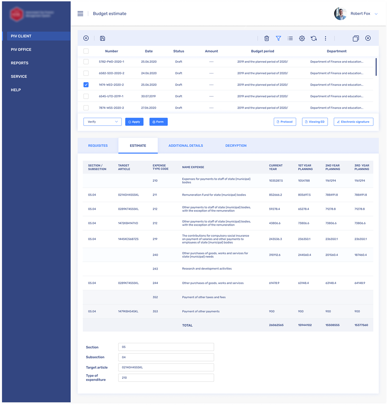Open the filter funnel icon

[x=278, y=38]
